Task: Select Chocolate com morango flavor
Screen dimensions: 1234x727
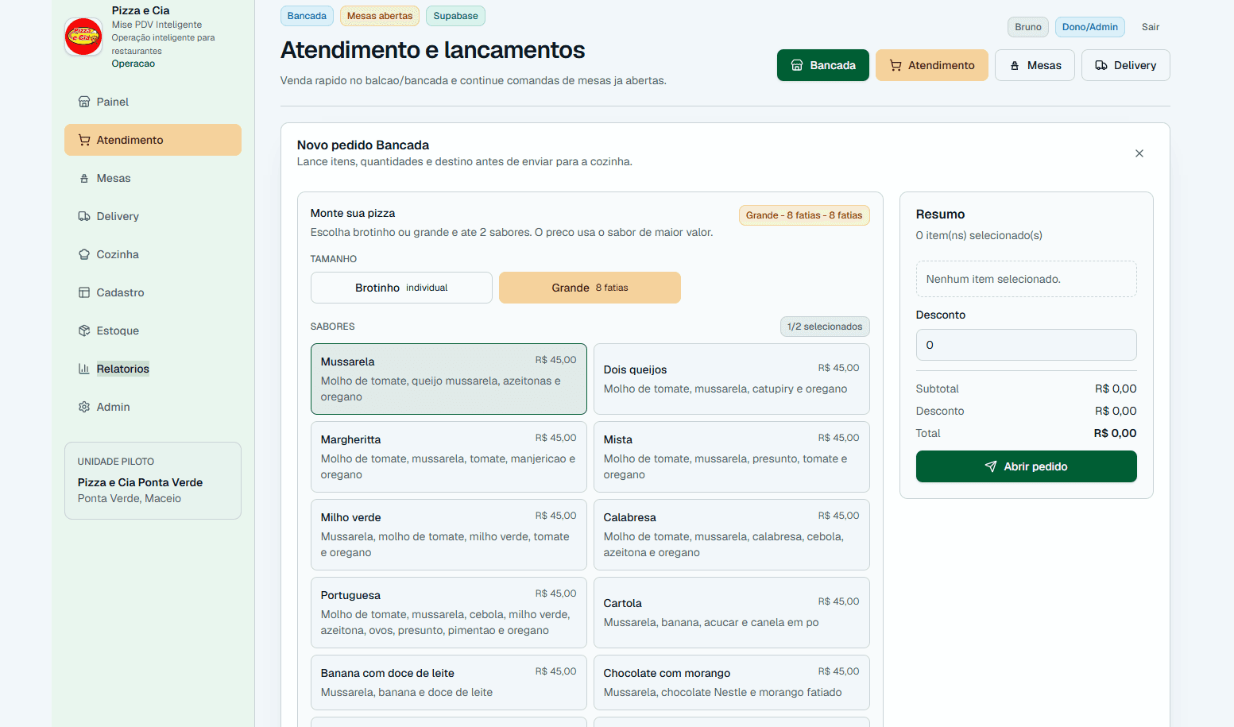Action: click(732, 683)
